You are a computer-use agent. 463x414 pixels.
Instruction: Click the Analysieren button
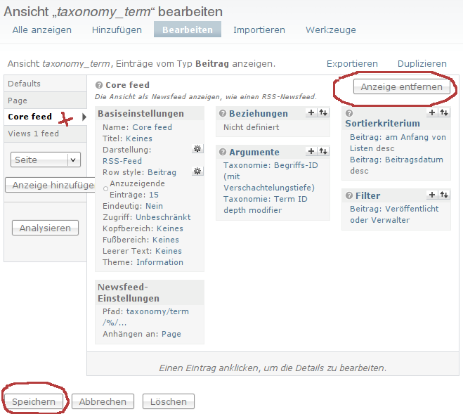tap(44, 228)
